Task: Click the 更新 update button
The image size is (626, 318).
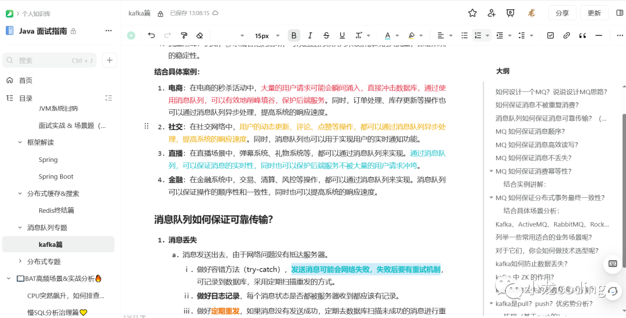Action: coord(594,13)
